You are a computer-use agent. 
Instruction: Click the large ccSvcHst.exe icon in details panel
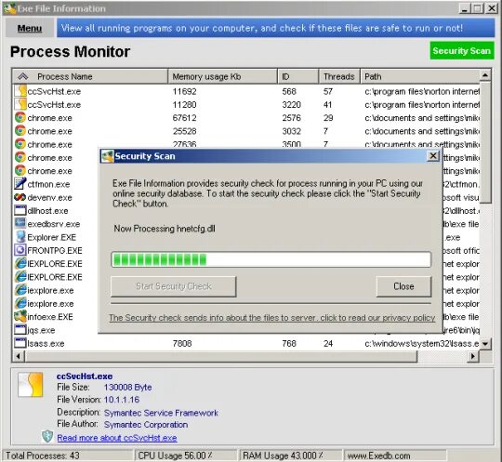(31, 385)
